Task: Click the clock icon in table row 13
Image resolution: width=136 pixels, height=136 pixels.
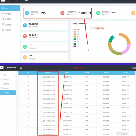Action: (x=42, y=130)
